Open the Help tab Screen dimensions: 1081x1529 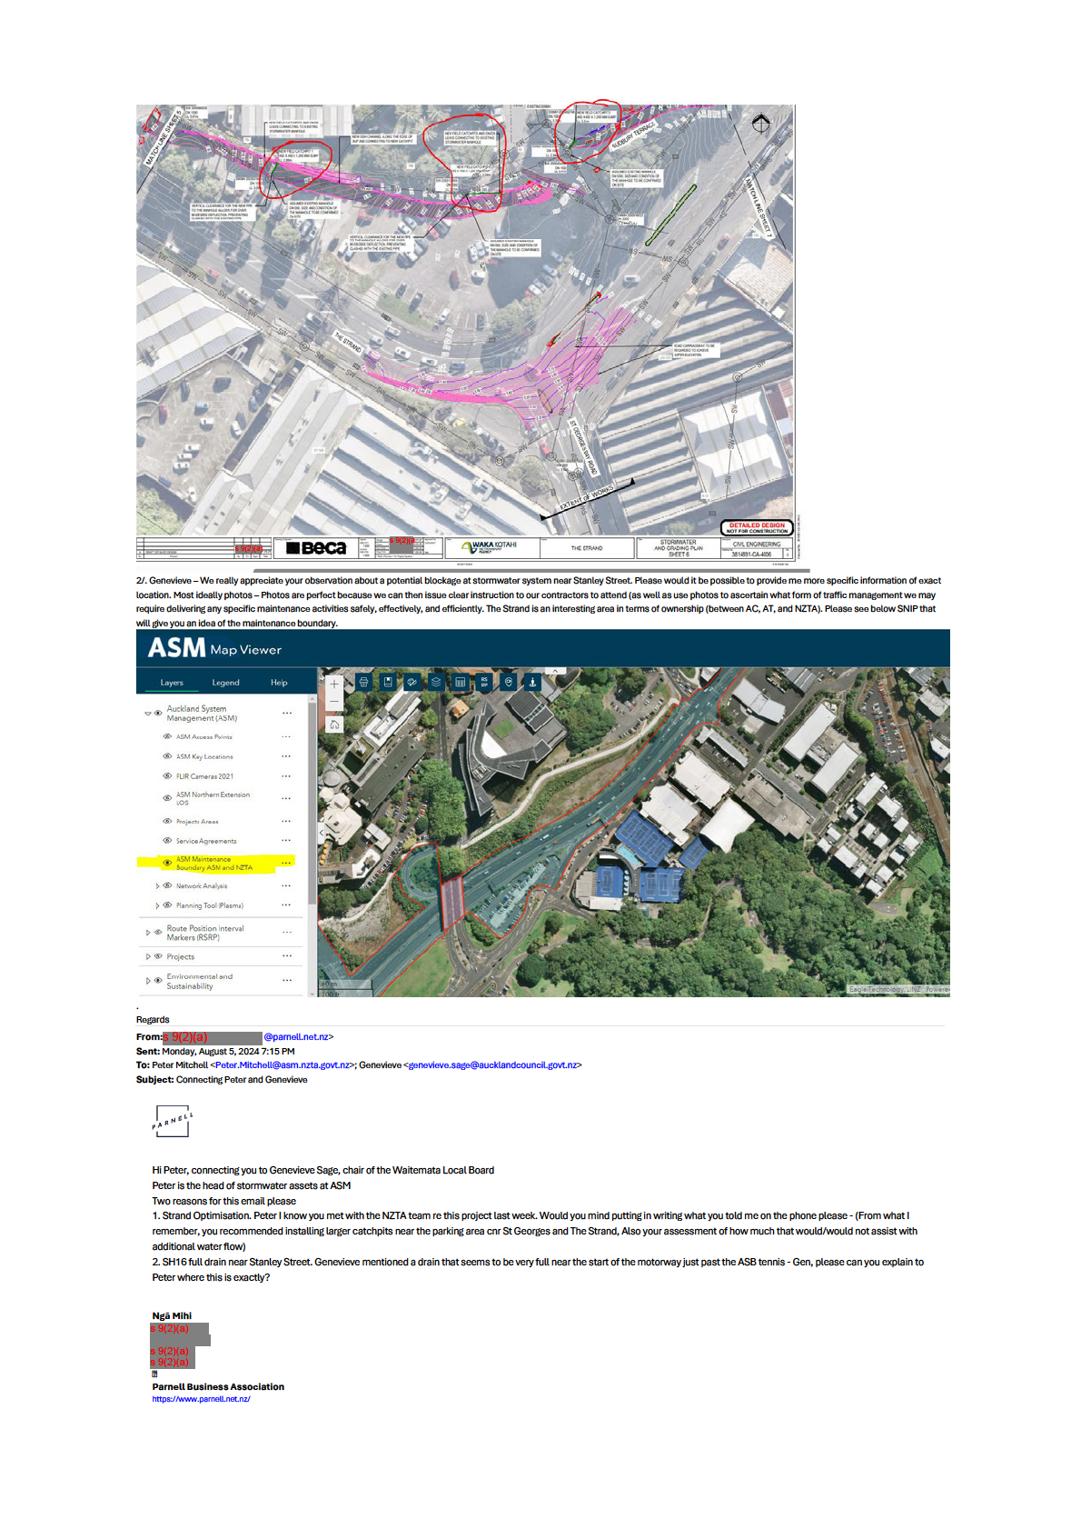(x=279, y=683)
